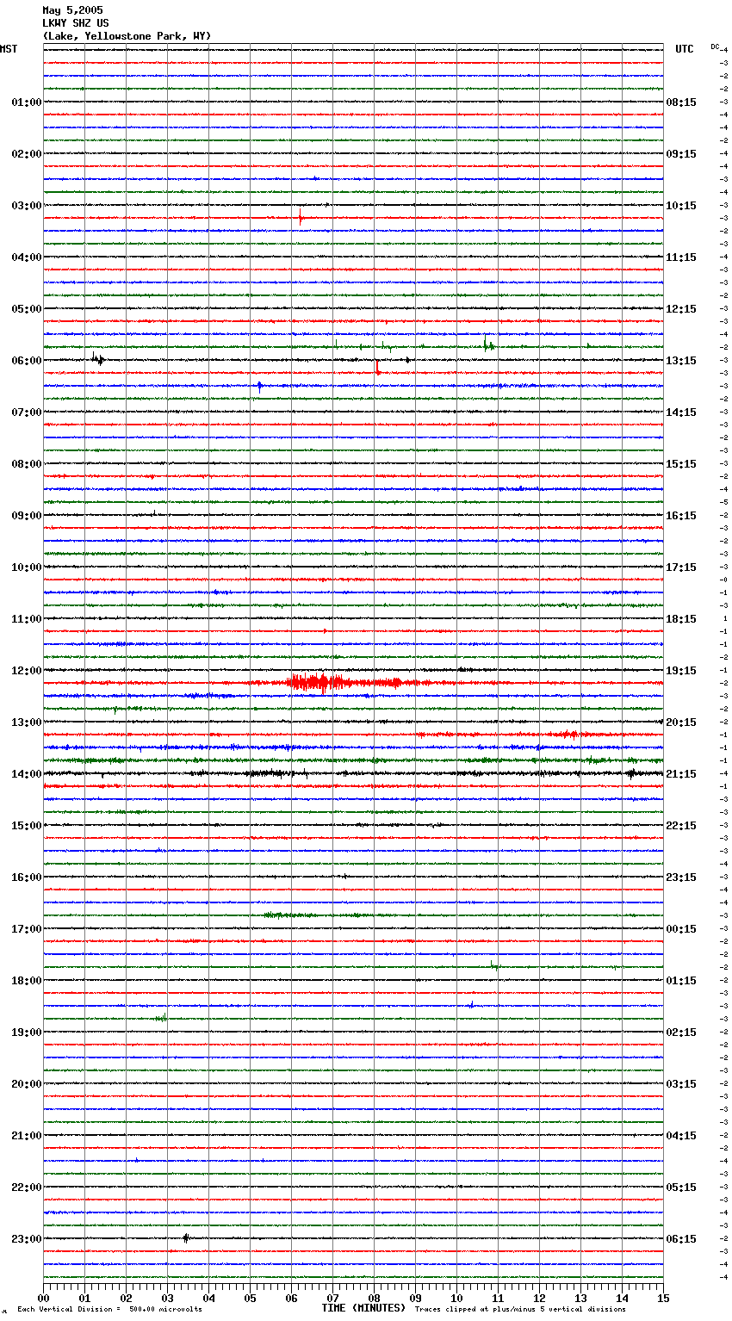The image size is (732, 1321).
Task: Click the minute 12 x-axis tick label
Action: (539, 1298)
